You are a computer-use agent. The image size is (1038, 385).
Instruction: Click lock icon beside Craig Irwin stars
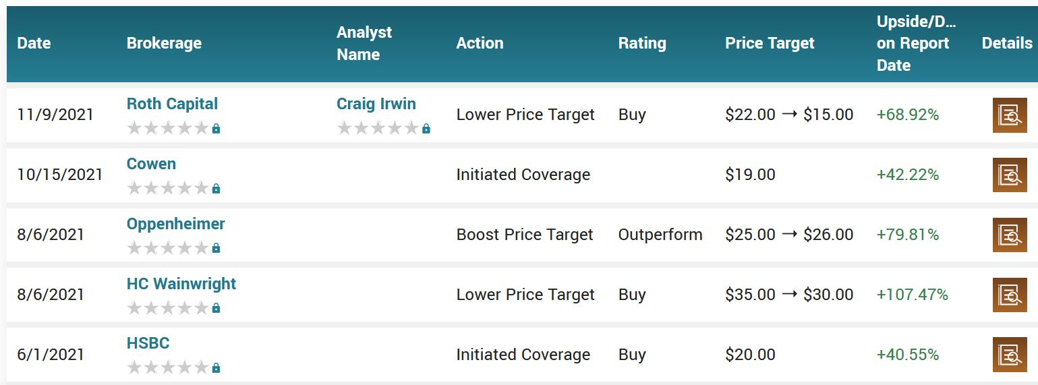coord(426,128)
